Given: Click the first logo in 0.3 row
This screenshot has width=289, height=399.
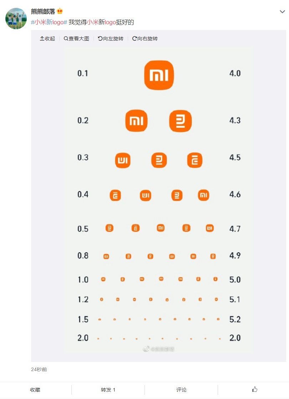Looking at the screenshot, I should [x=123, y=160].
